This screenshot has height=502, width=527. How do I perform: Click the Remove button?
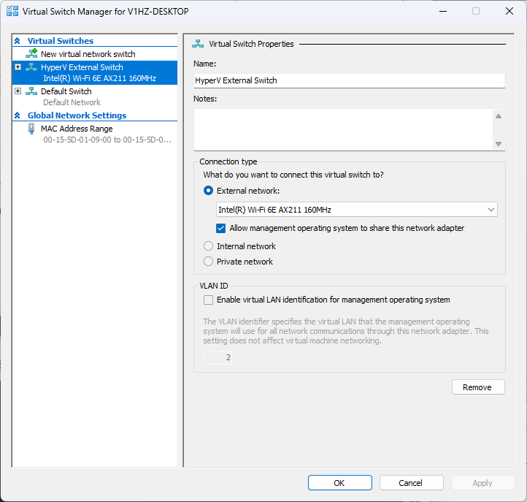[x=477, y=387]
